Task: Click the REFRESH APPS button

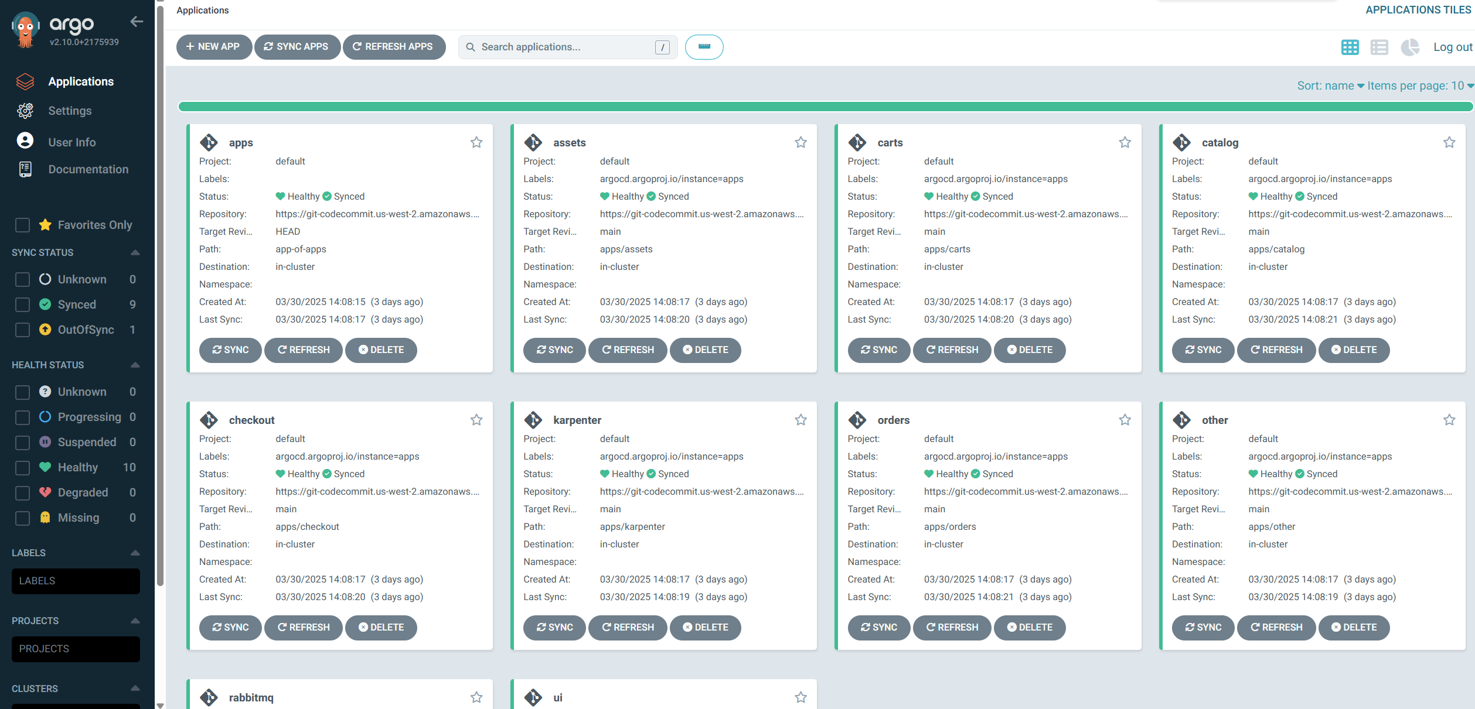Action: coord(394,47)
